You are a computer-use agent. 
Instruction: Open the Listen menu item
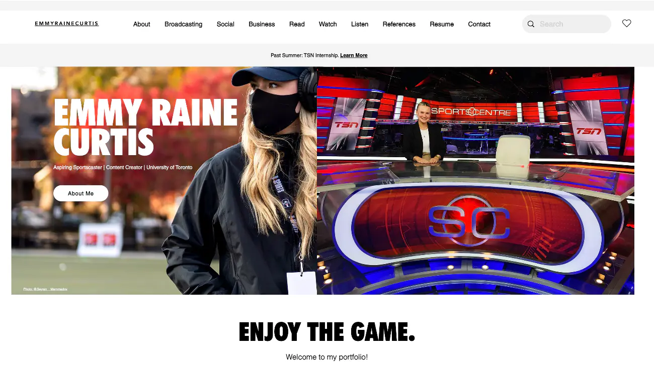point(359,24)
